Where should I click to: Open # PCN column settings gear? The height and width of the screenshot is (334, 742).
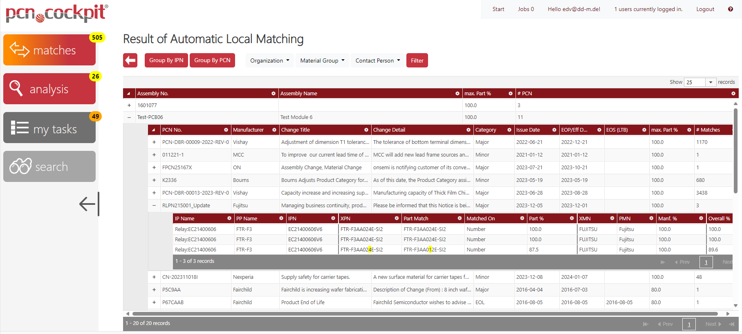[733, 94]
